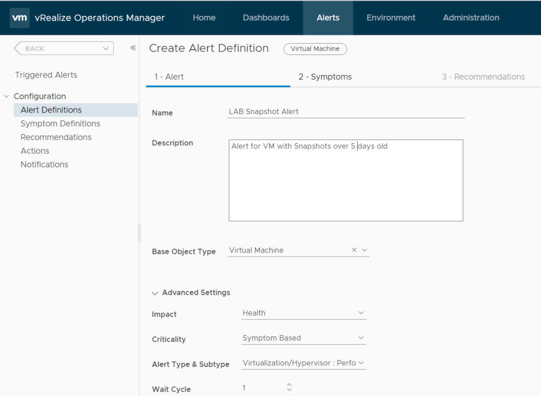Open the Home menu
The width and height of the screenshot is (541, 396).
click(204, 17)
